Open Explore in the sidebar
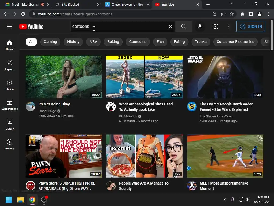 [10, 65]
